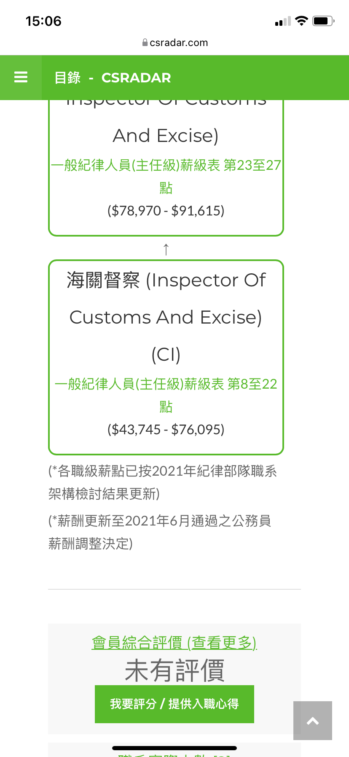Open the hamburger menu icon
Screen dimensions: 349x757
[21, 77]
